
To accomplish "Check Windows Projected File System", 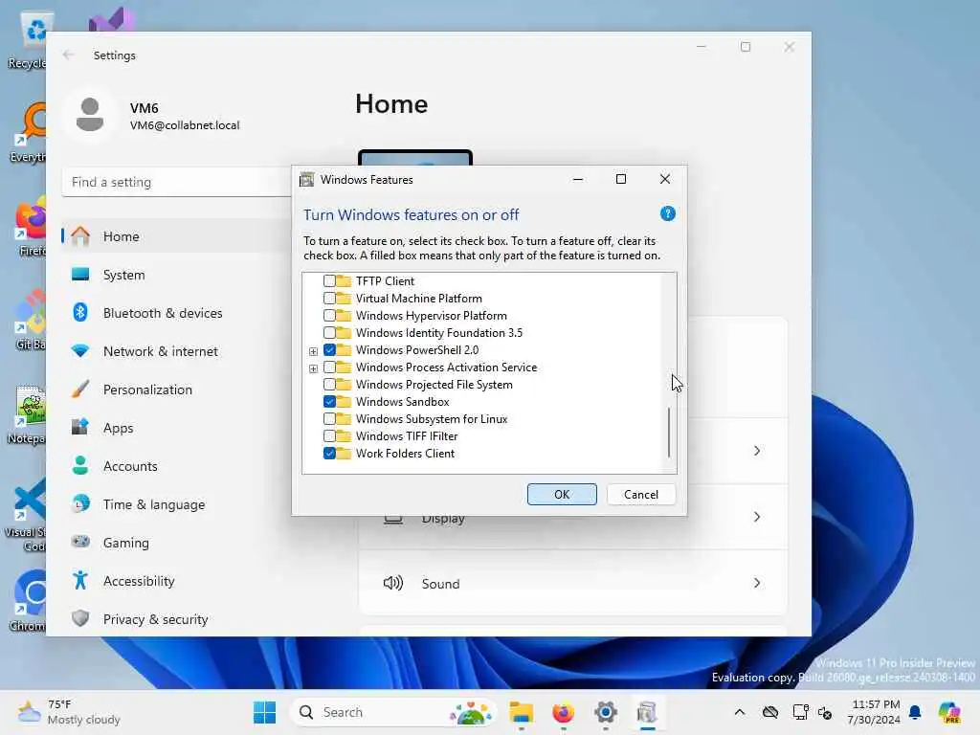I will tap(329, 385).
